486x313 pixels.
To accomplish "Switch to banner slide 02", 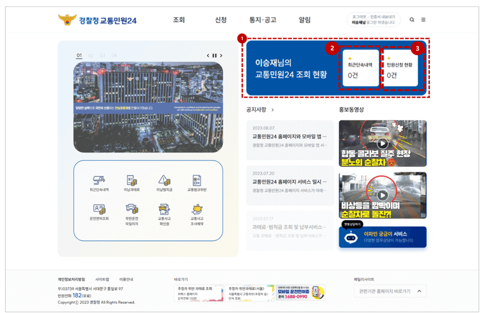I will 91,55.
